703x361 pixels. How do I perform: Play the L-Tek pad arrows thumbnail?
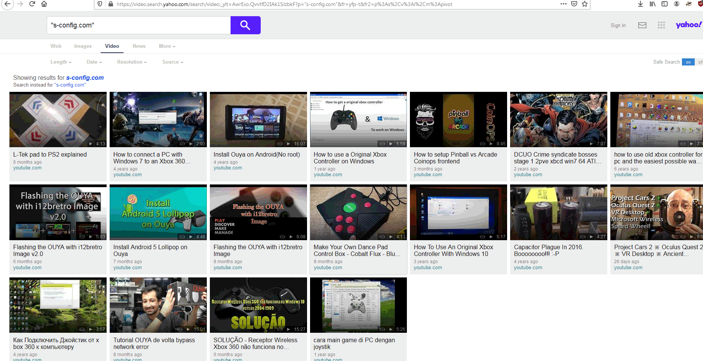tap(58, 120)
